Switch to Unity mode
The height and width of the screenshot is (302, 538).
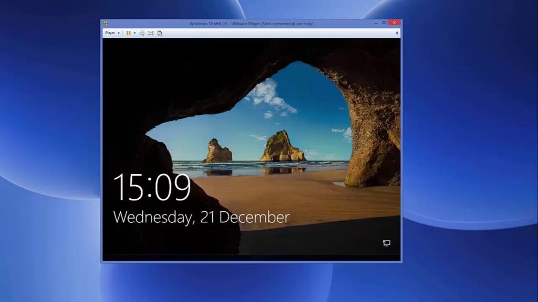pos(160,33)
